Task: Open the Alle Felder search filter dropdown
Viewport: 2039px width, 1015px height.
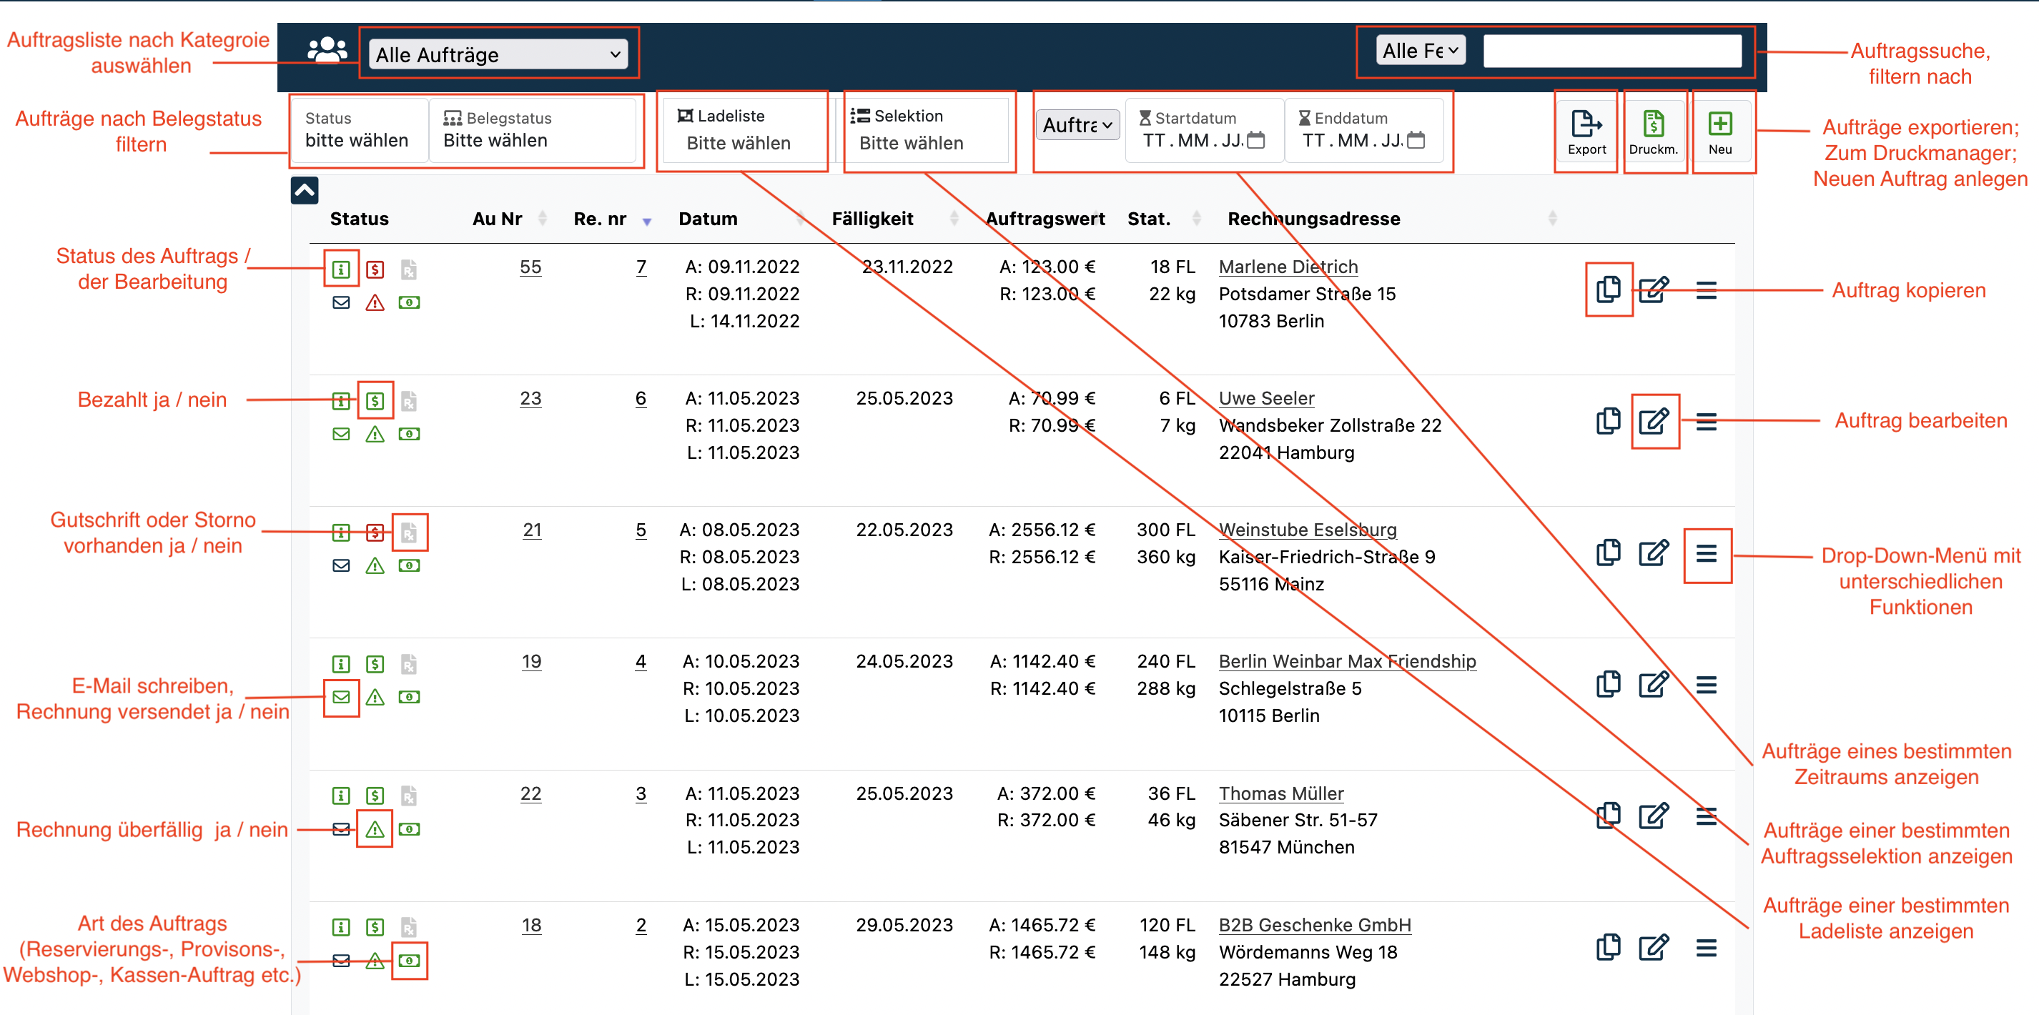Action: click(1420, 51)
